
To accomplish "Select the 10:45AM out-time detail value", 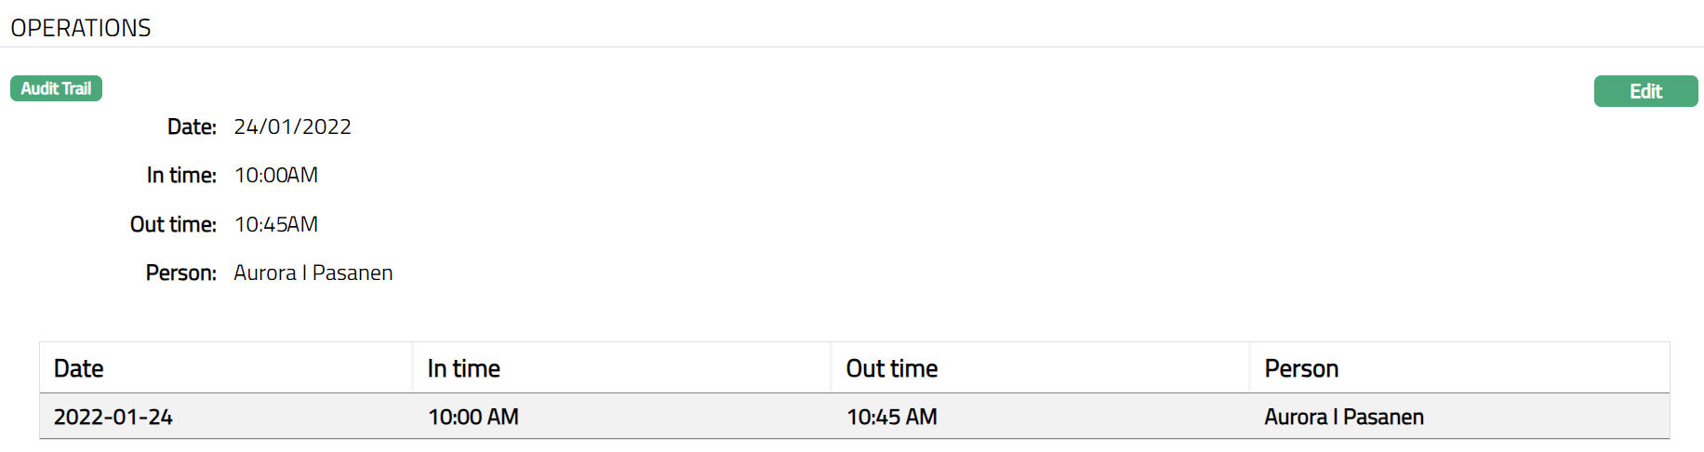I will 275,224.
